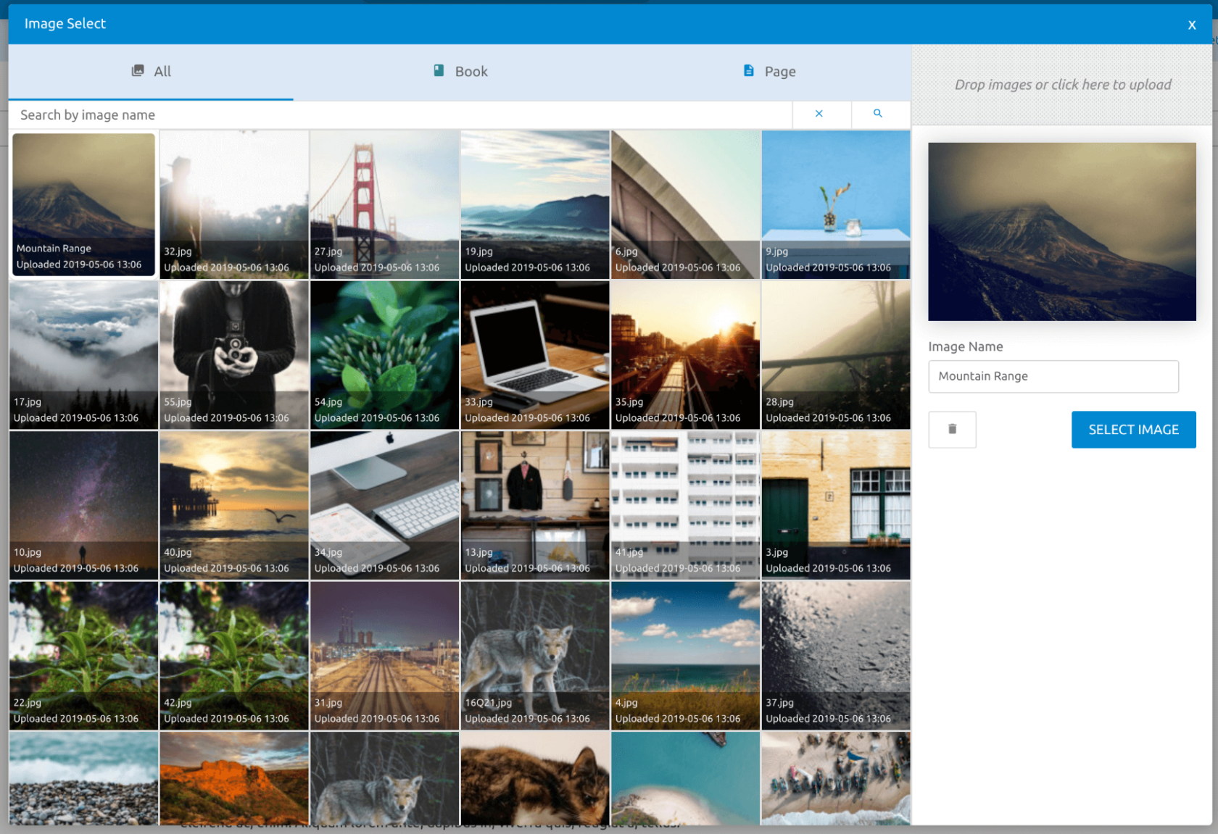The height and width of the screenshot is (834, 1218).
Task: Select the 40.jpg pier thumbnail
Action: (234, 505)
